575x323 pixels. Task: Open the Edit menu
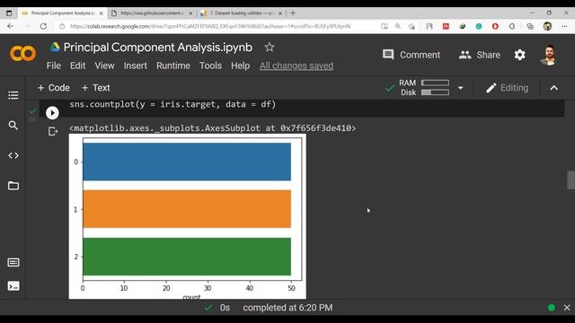(78, 65)
